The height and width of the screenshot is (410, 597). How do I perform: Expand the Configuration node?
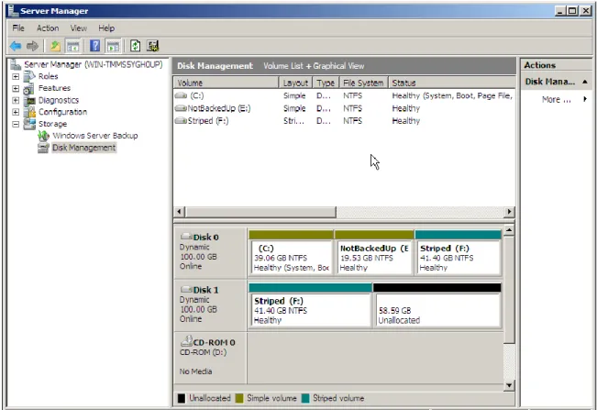[16, 112]
